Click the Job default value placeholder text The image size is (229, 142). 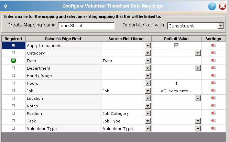[176, 91]
